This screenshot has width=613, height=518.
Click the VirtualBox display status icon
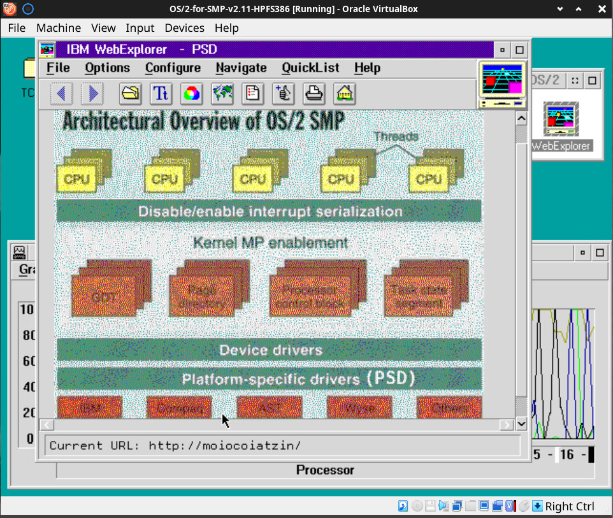point(484,506)
